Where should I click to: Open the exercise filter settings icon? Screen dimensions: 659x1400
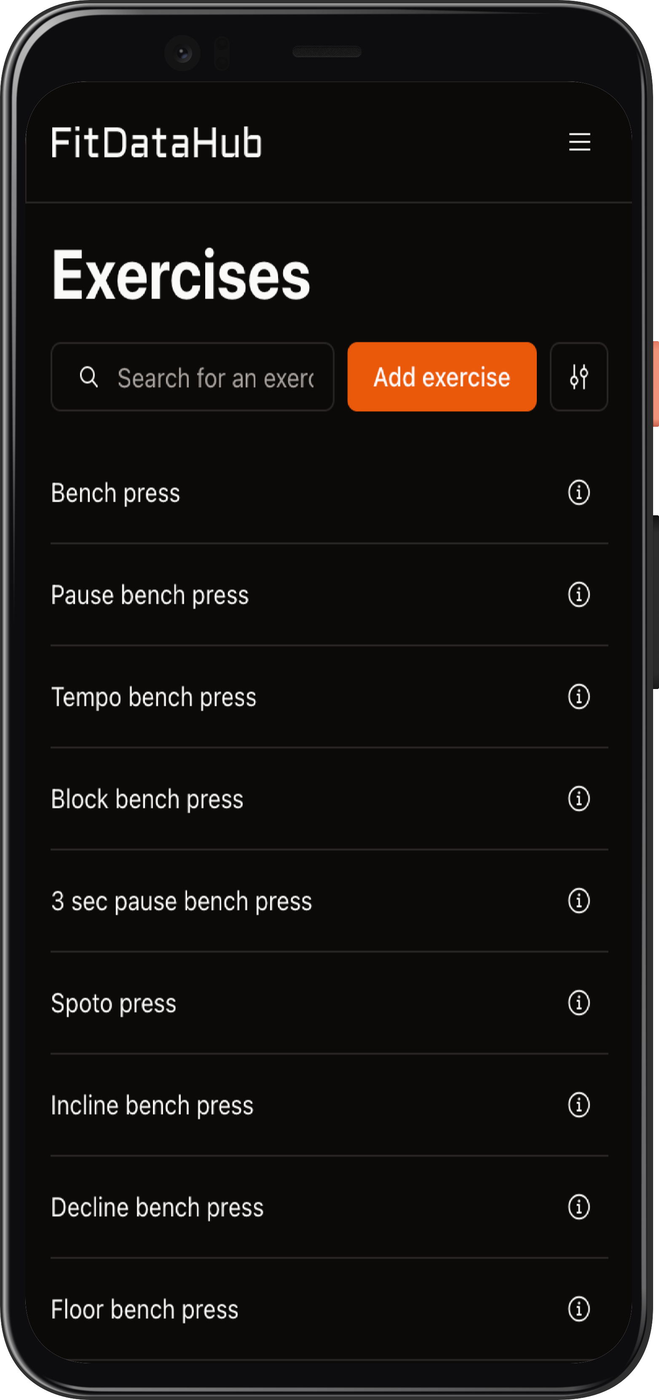pyautogui.click(x=579, y=377)
